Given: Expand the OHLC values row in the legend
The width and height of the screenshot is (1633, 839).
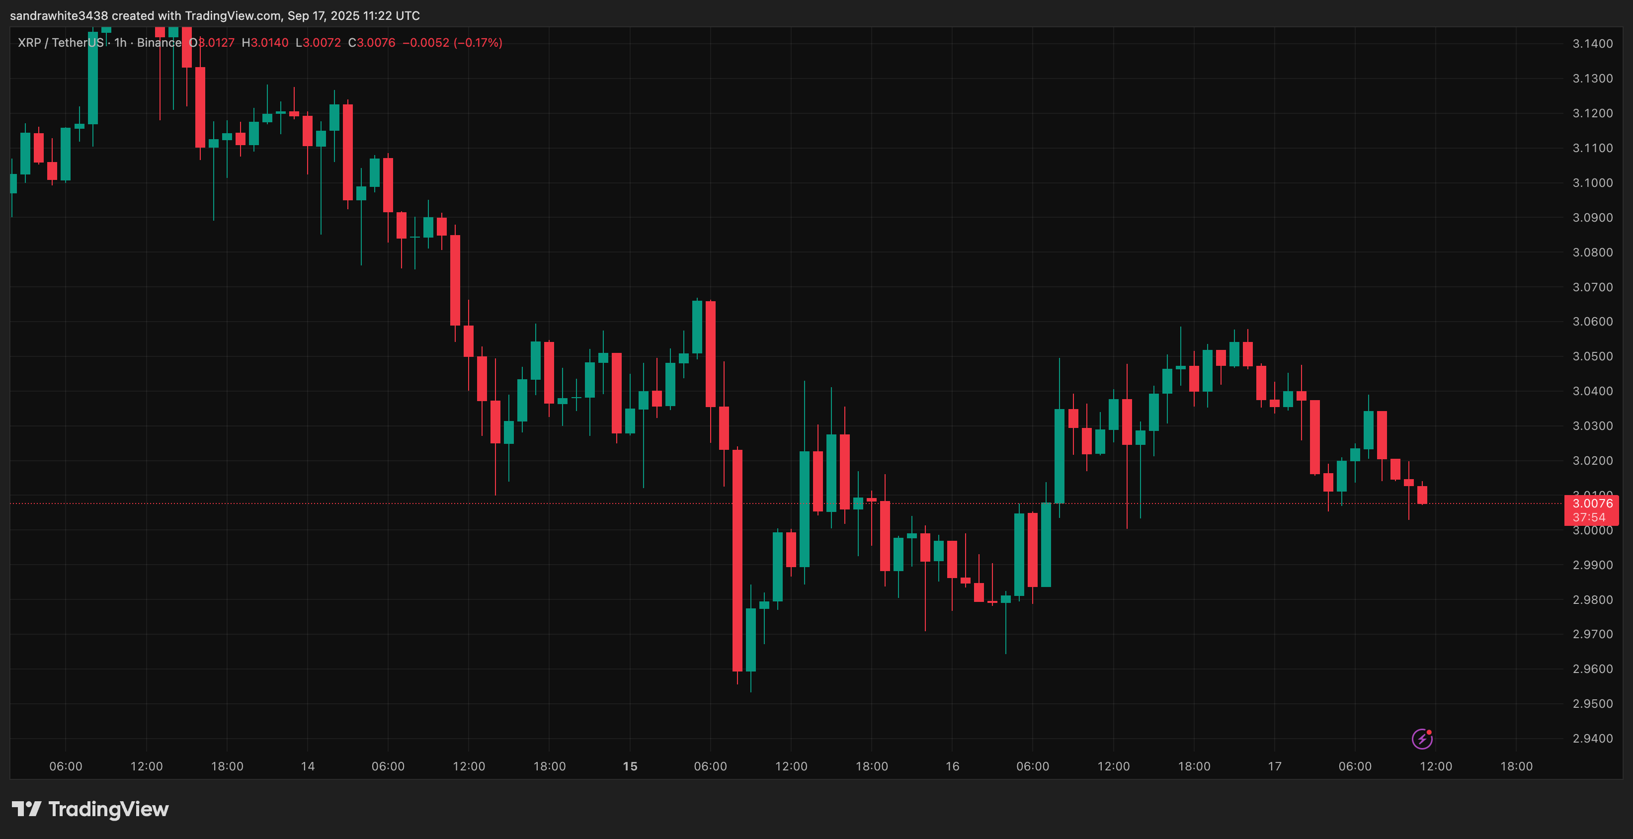Looking at the screenshot, I should click(292, 42).
